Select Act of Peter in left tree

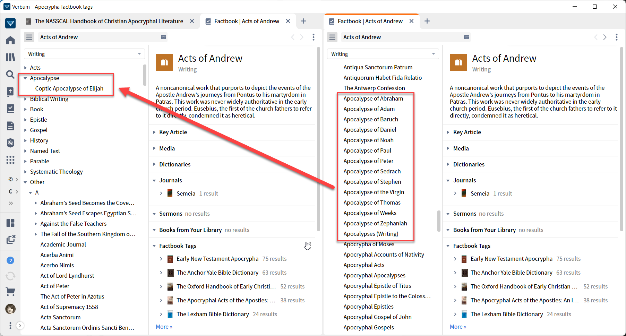[55, 286]
